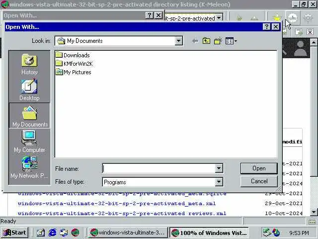Select the My Pictures folder
This screenshot has width=318, height=239.
pos(73,72)
